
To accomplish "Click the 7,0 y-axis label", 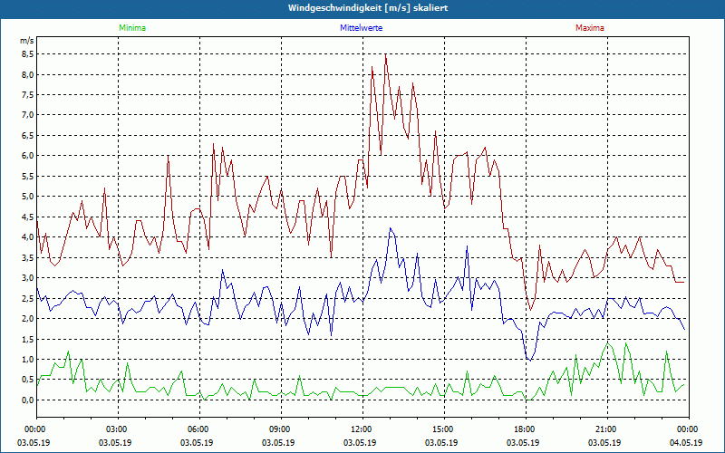I will coord(28,115).
